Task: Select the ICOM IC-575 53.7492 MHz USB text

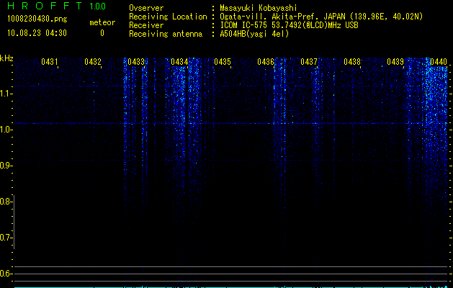Action: (289, 25)
